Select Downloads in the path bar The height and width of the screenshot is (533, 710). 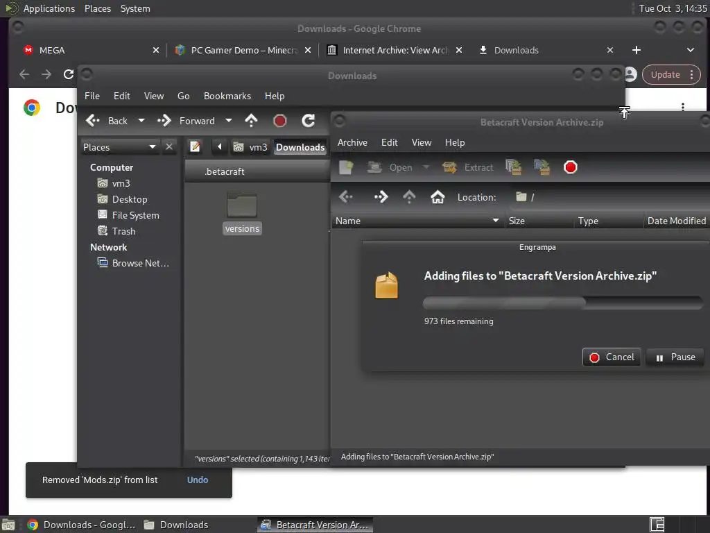(x=300, y=147)
